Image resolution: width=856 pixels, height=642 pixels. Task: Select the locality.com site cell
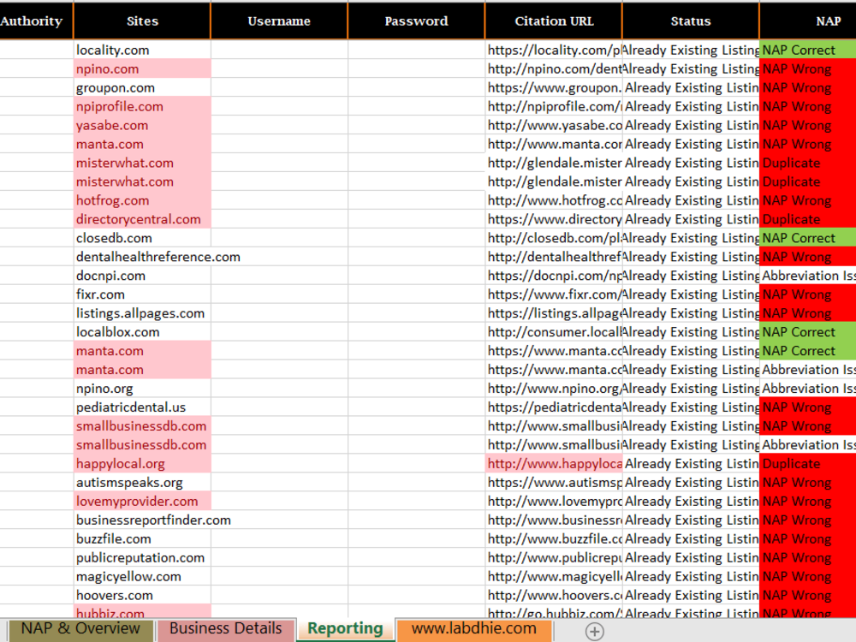(x=142, y=51)
